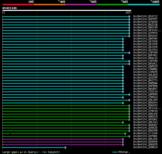Click the UniRef100_B6ZCQ8 label
This screenshot has height=154, width=162.
click(145, 25)
